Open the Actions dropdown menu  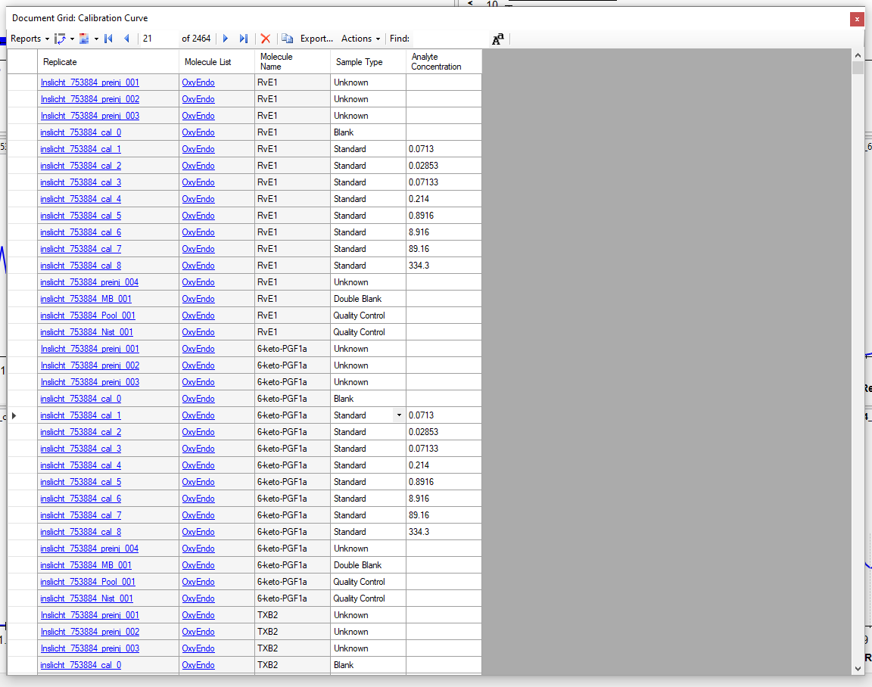(x=360, y=39)
